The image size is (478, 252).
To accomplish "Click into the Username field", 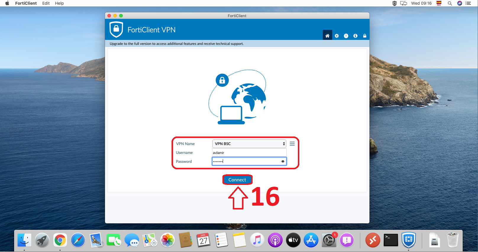I will point(249,153).
